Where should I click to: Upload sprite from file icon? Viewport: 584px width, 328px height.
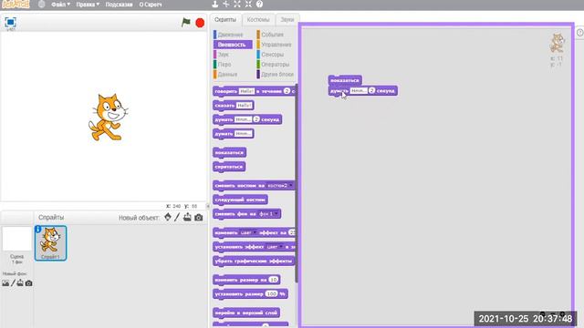[187, 217]
